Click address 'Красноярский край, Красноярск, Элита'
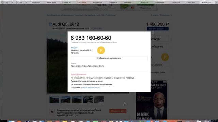Screen dimensions: 218x122 coord(88,66)
